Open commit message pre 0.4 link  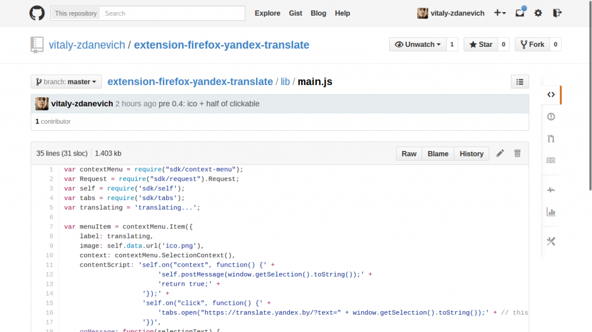click(209, 104)
